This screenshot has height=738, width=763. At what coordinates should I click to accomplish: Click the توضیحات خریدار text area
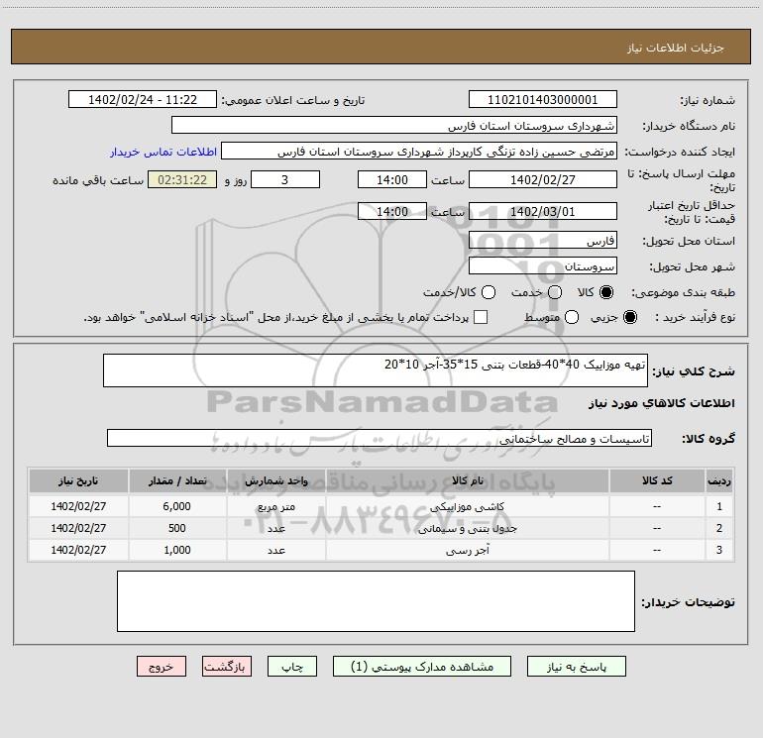pos(376,601)
